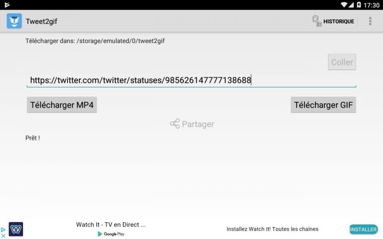383x239 pixels.
Task: Click the INSTALLER button in ad
Action: point(364,229)
